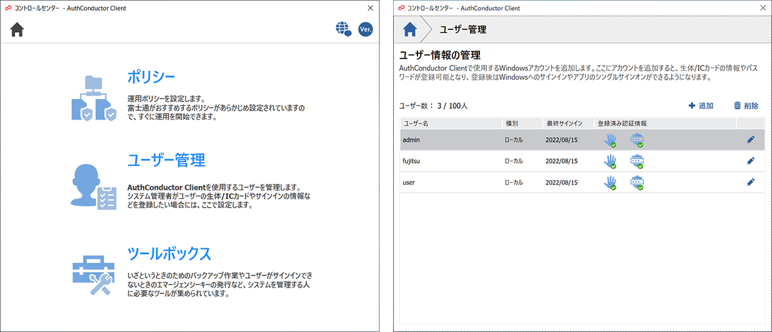This screenshot has width=772, height=332.
Task: Click the policy folder-shield icon
Action: click(93, 98)
